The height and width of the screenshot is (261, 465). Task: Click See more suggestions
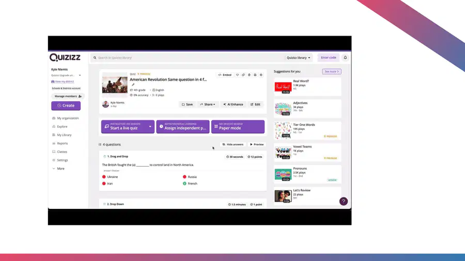[332, 72]
